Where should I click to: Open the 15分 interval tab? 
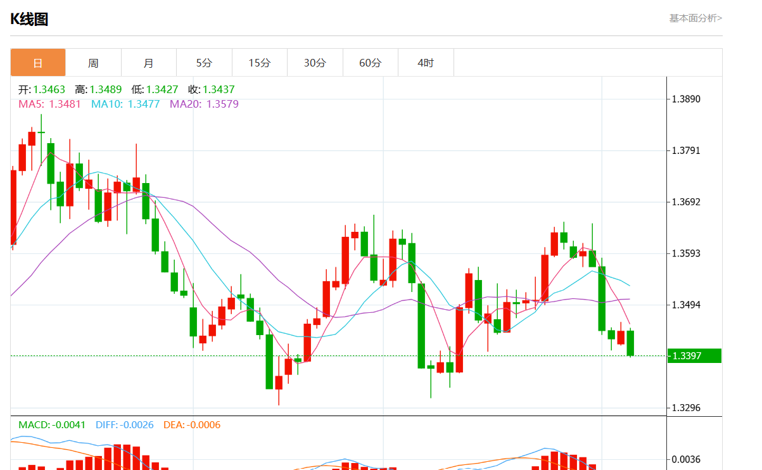[259, 63]
